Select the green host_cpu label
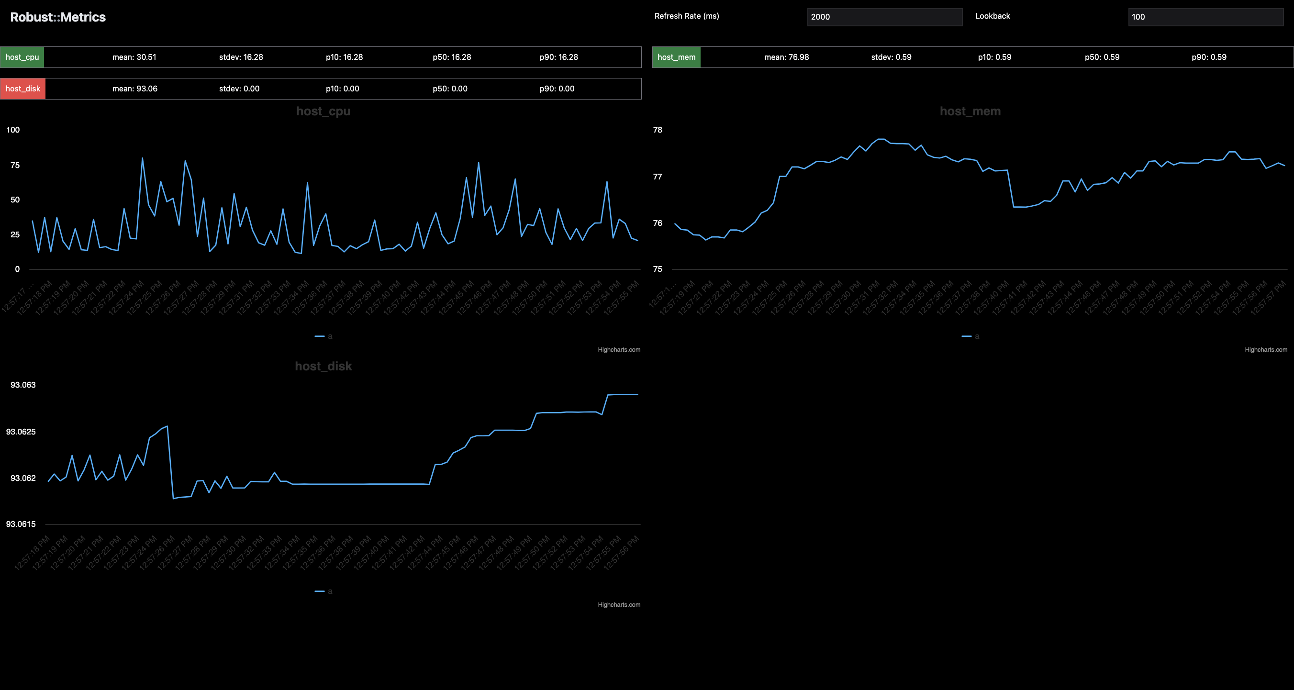 point(22,57)
